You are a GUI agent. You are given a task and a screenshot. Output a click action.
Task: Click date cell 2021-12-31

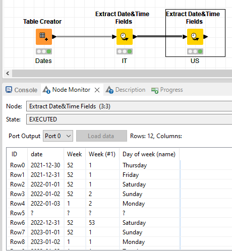click(45, 175)
